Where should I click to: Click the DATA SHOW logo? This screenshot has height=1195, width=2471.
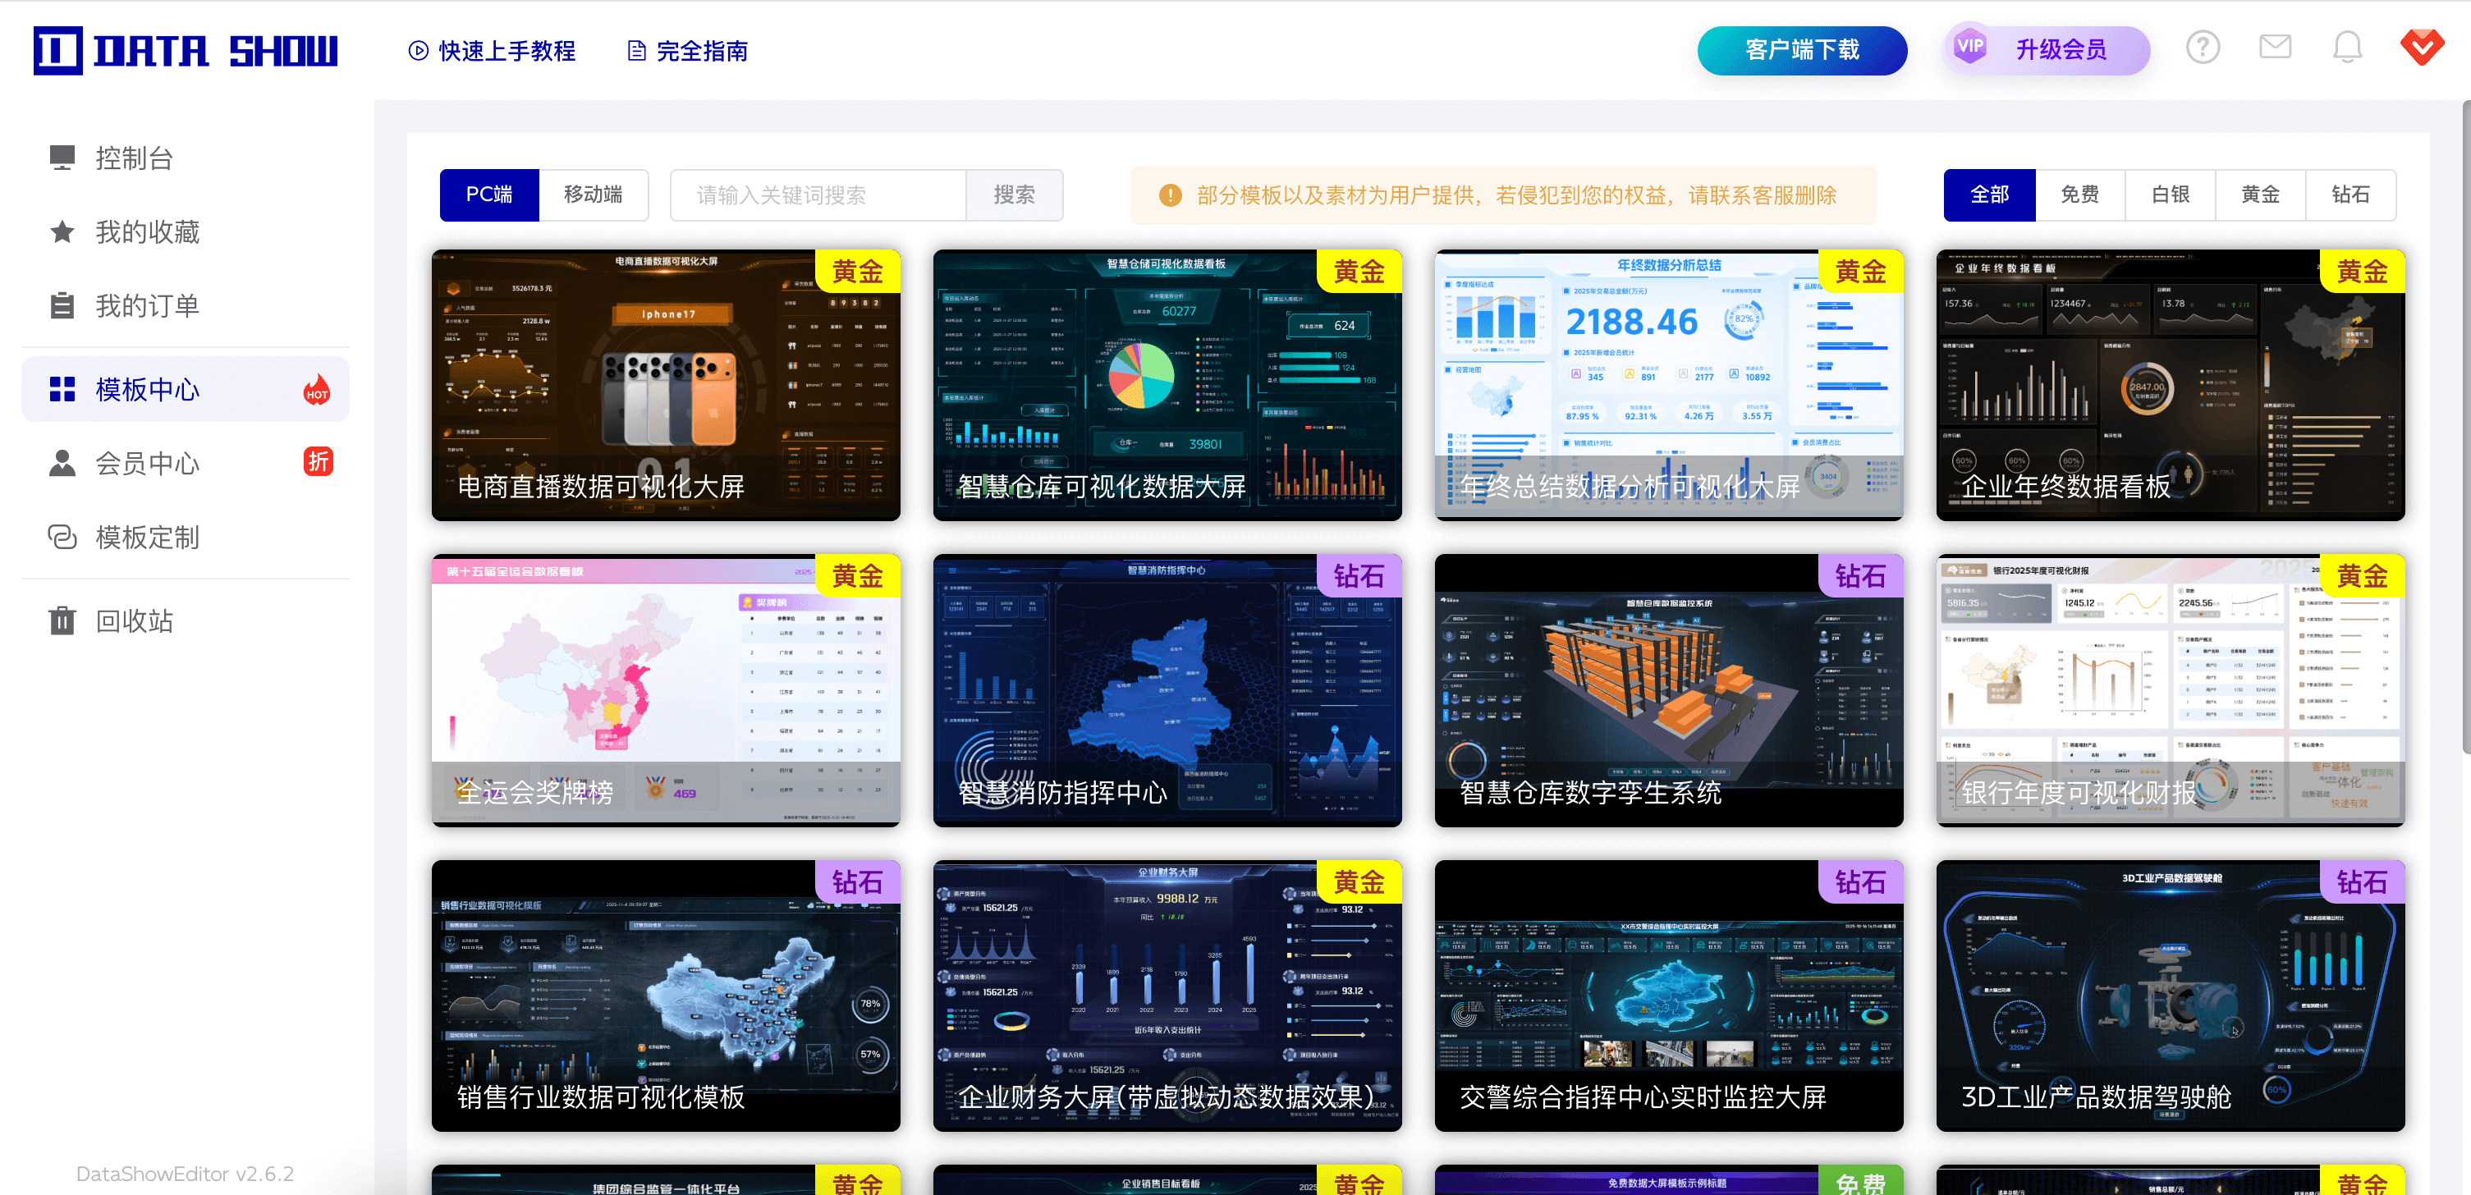click(186, 51)
